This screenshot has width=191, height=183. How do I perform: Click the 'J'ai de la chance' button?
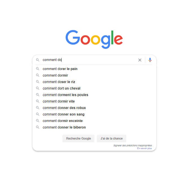111,138
